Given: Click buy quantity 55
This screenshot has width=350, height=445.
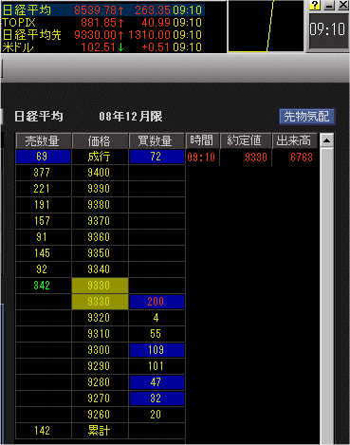Looking at the screenshot, I should tap(157, 334).
